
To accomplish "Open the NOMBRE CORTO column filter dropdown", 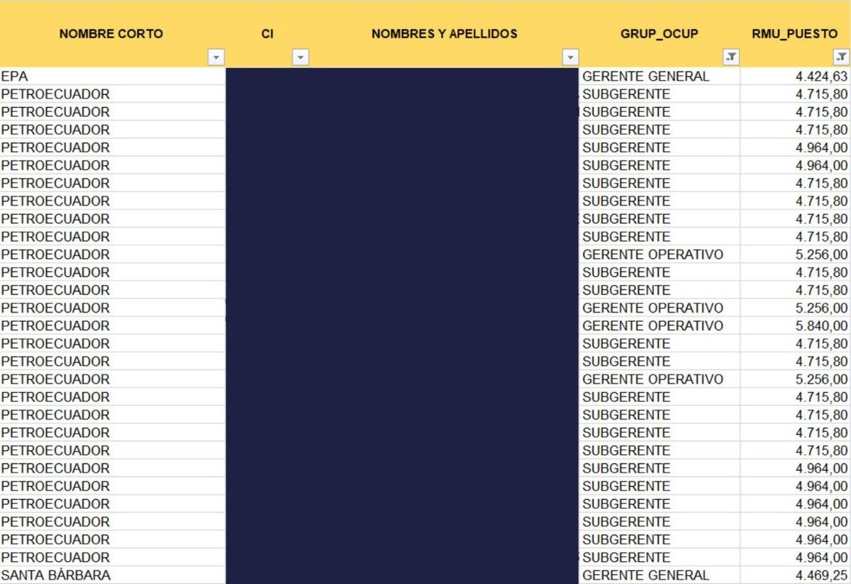I will [216, 57].
